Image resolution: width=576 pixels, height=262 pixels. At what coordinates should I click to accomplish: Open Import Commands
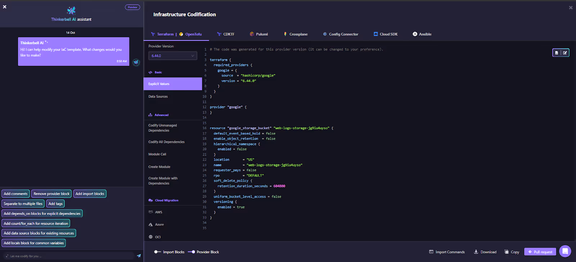(447, 252)
